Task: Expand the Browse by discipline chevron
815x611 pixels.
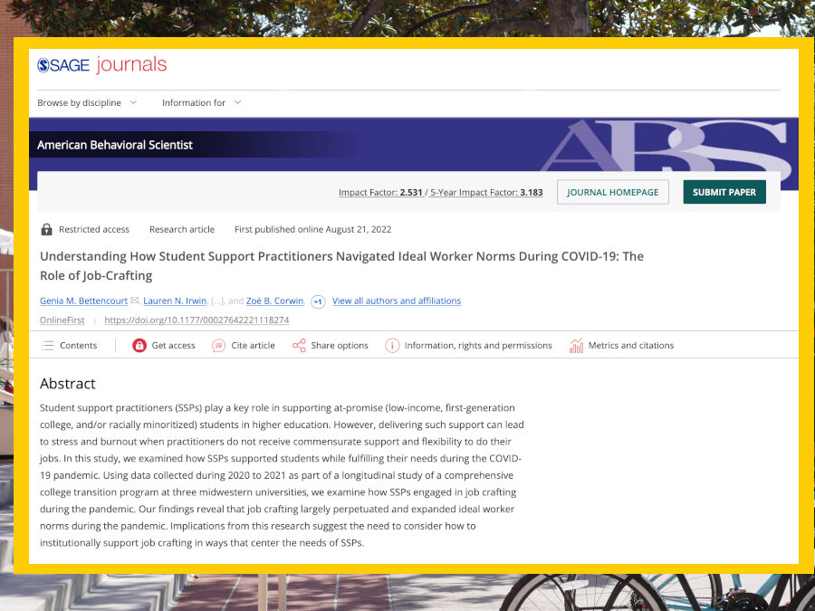Action: click(x=133, y=102)
